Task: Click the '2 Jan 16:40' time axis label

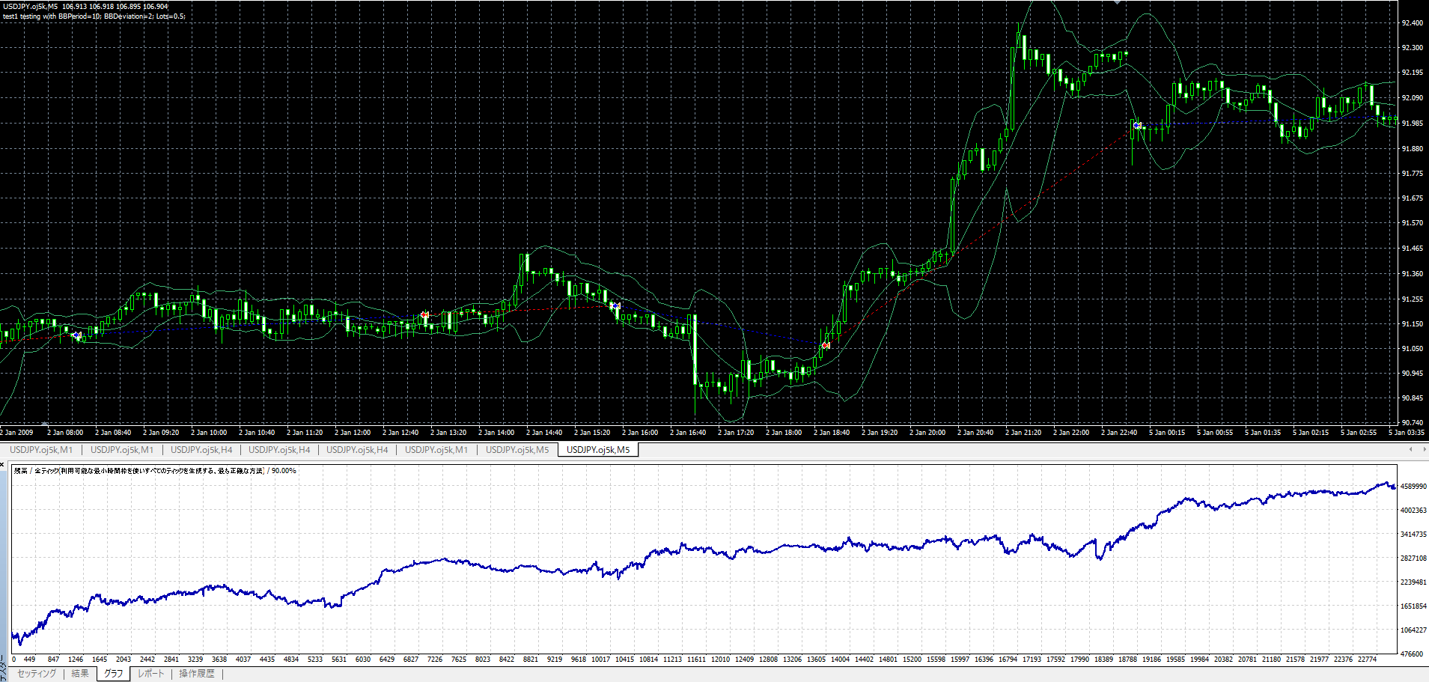Action: click(x=688, y=433)
